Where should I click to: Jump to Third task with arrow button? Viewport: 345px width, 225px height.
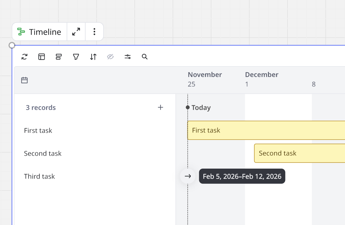[188, 176]
